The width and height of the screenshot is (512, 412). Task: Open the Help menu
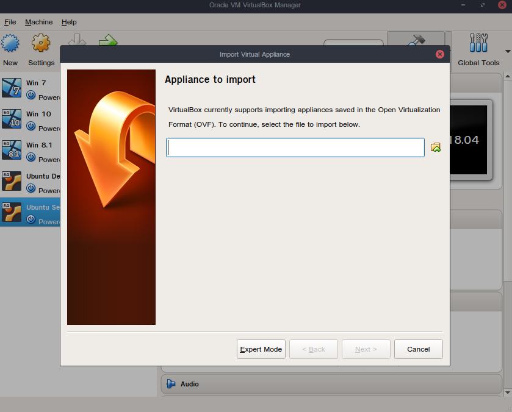69,22
